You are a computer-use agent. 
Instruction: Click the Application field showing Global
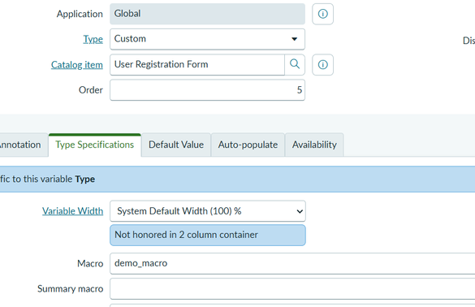207,14
